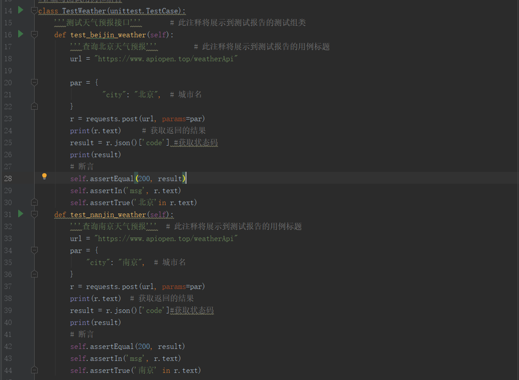Click assertEqual on line 42
This screenshot has width=519, height=380.
[112, 347]
